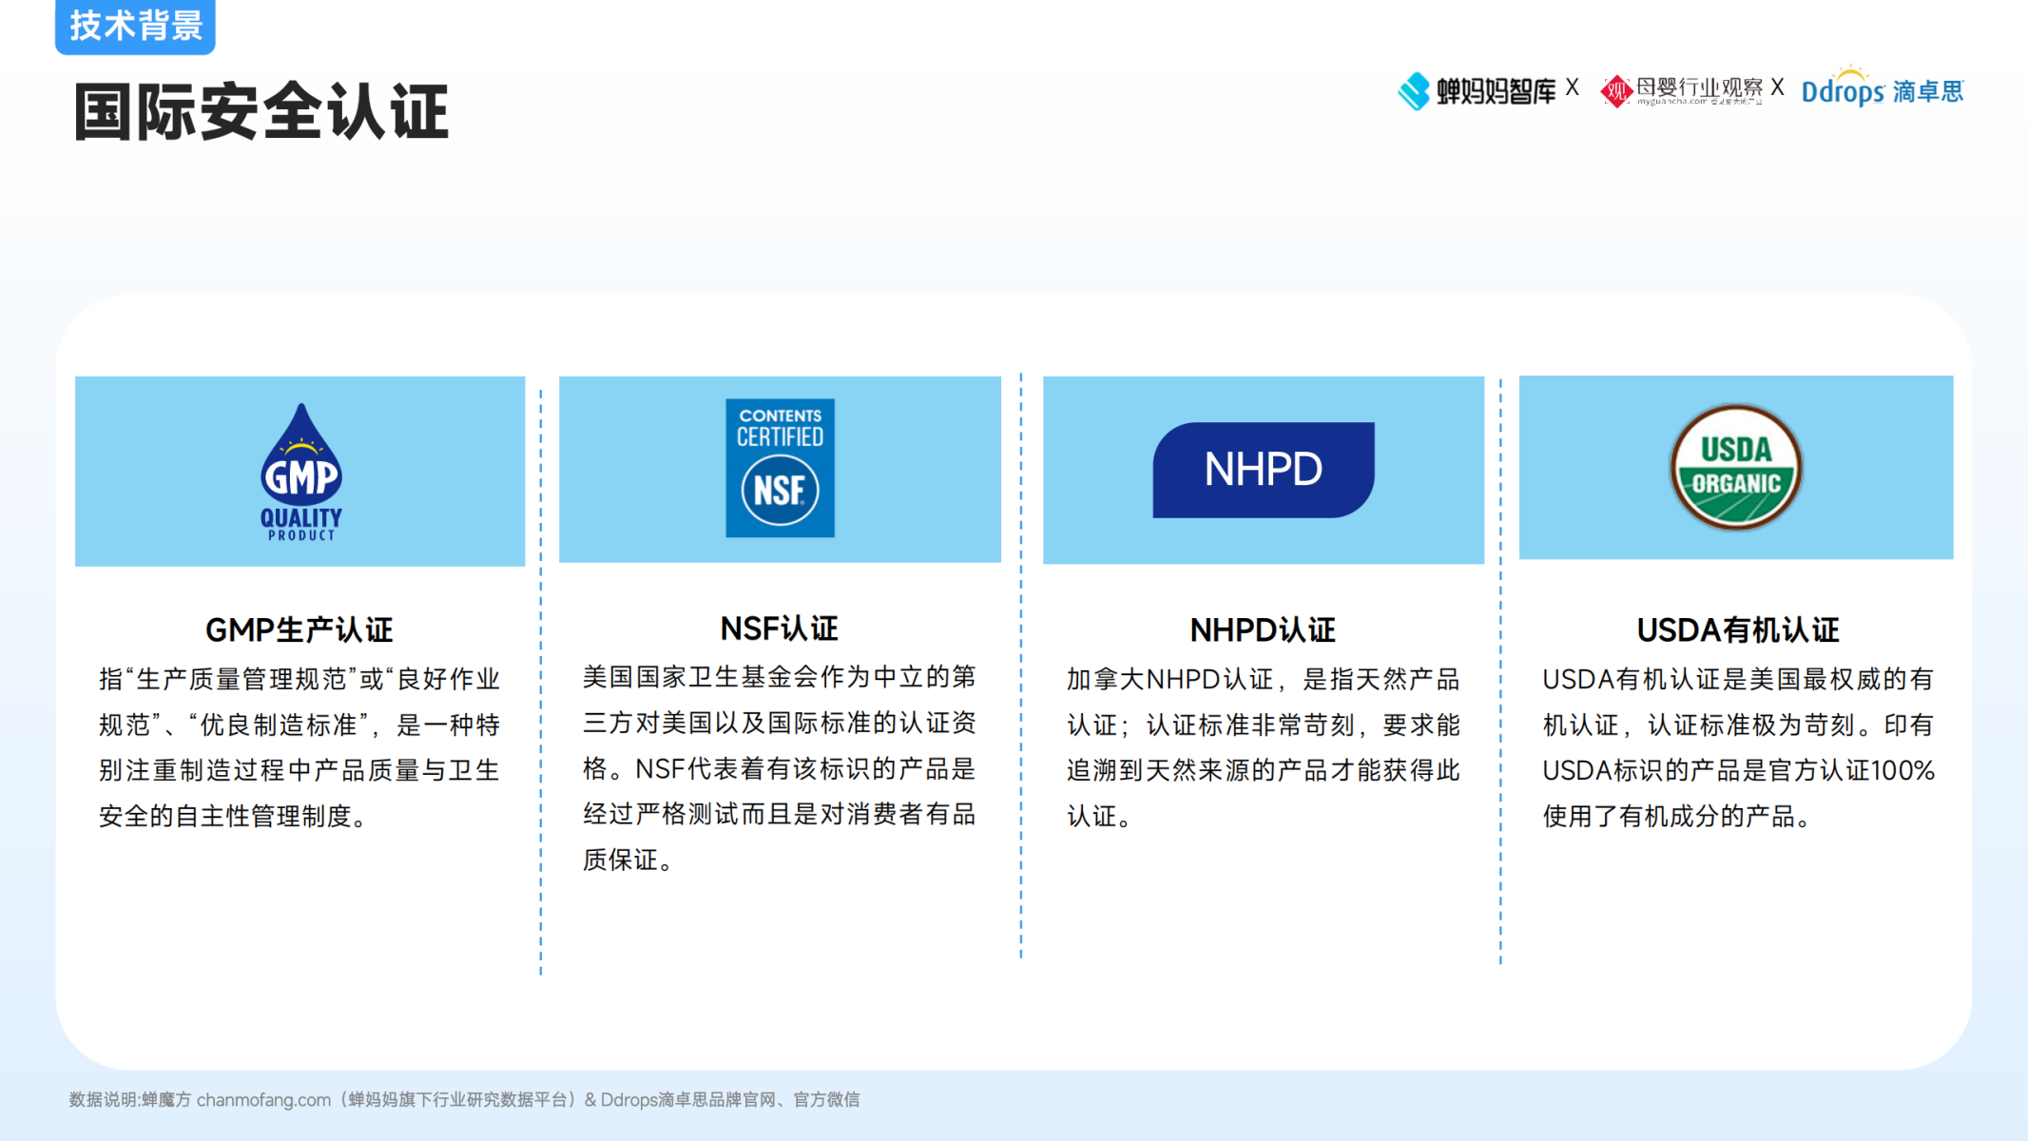
Task: Select the USDA有机认证 heading
Action: [1738, 629]
